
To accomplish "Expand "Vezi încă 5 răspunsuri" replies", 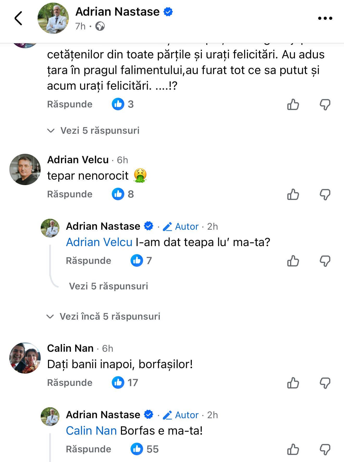I will tap(110, 317).
